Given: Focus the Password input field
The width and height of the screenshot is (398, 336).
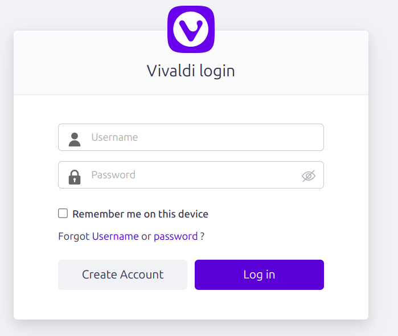Looking at the screenshot, I should (x=191, y=175).
